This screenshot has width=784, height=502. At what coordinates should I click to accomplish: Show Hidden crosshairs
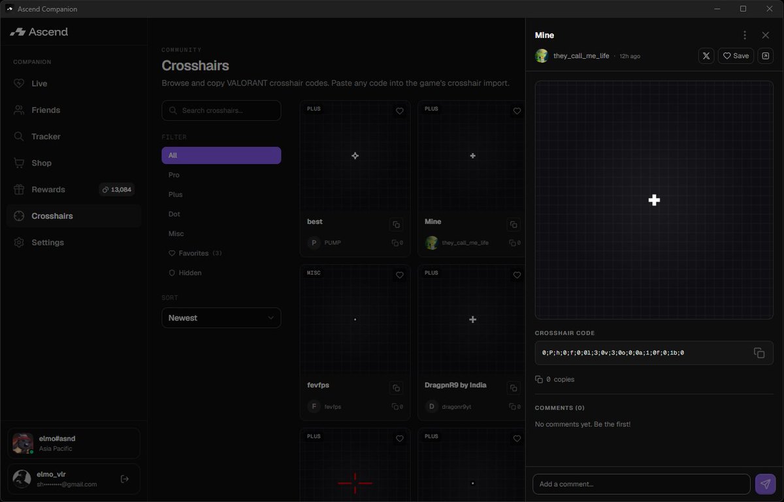point(221,273)
